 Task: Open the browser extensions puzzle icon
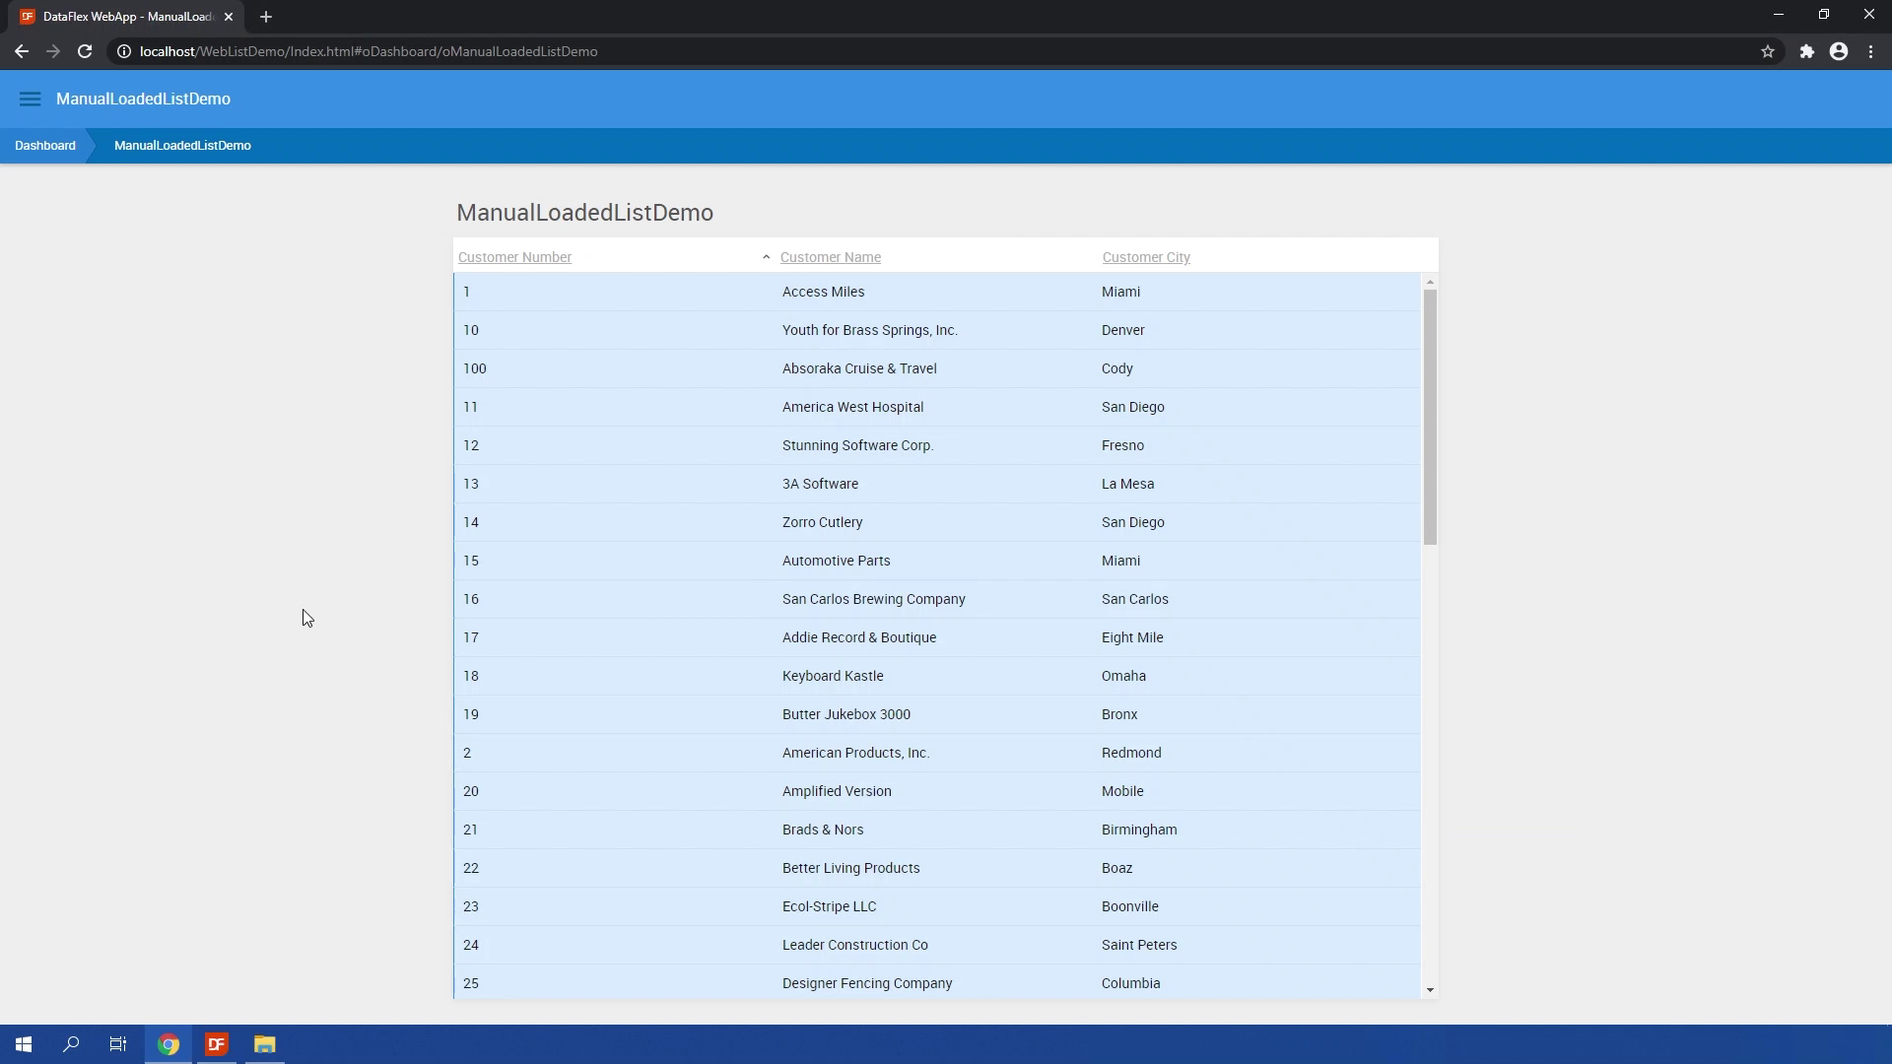click(x=1807, y=51)
